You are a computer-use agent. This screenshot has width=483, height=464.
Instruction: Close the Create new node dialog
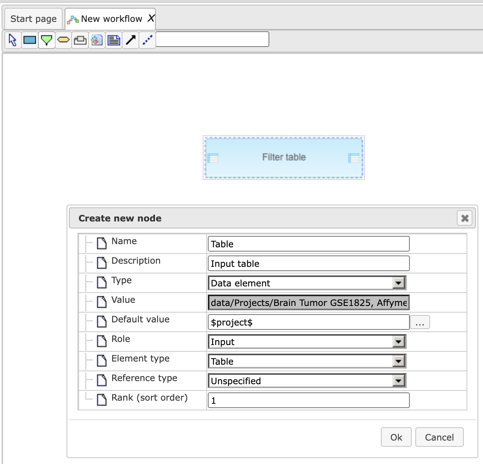tap(465, 218)
